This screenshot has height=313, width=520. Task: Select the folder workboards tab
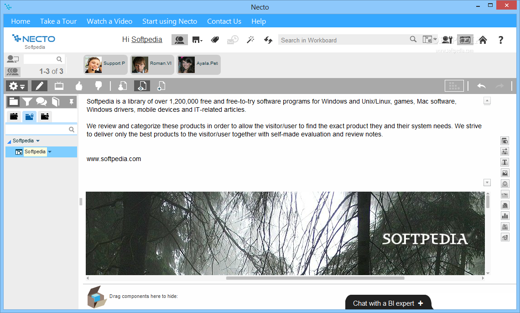click(x=14, y=101)
